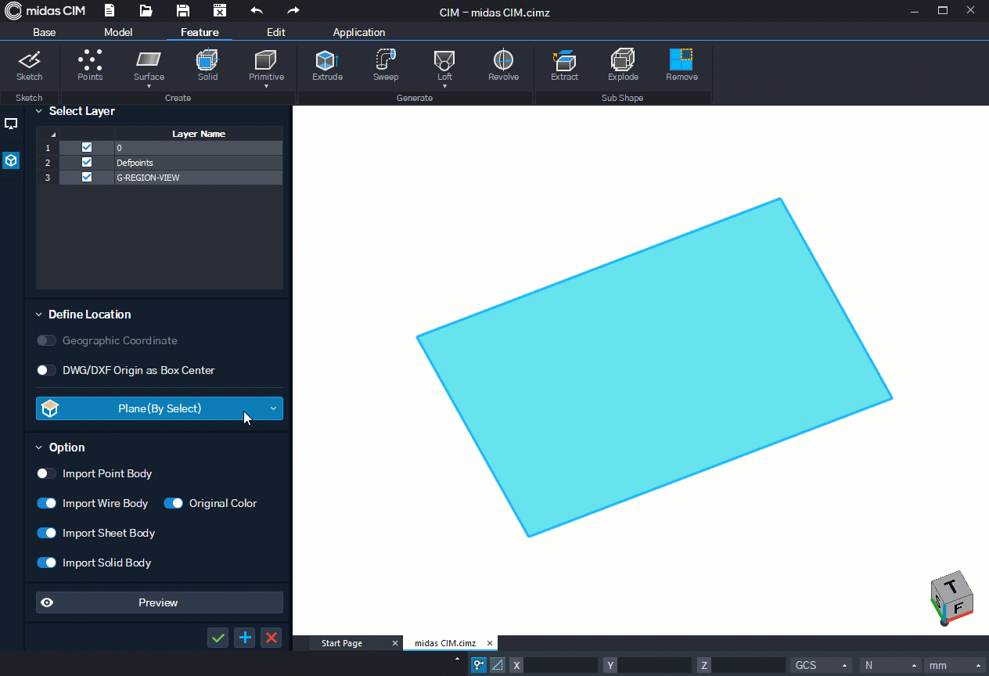Click the Z coordinate input field
Screen dimensions: 989x676
(x=749, y=665)
